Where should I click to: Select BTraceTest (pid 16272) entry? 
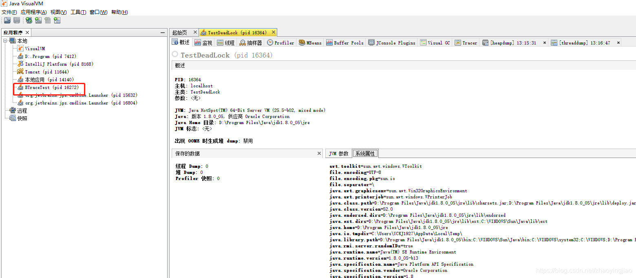pyautogui.click(x=52, y=87)
